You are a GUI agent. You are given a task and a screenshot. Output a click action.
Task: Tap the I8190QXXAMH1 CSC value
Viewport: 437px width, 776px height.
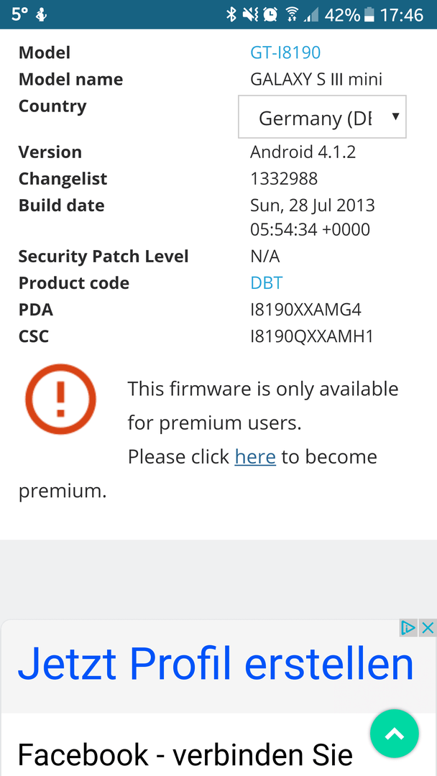[312, 336]
